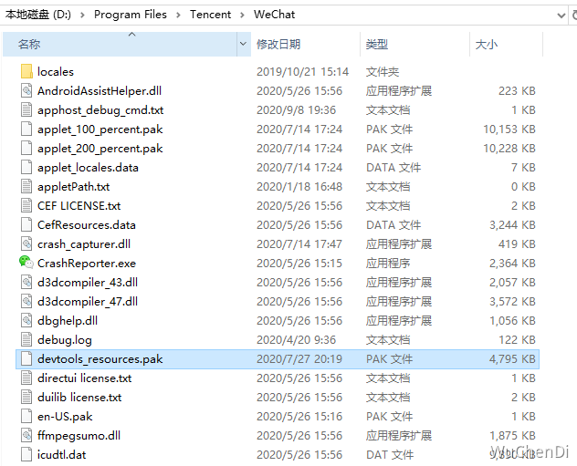Select icudtl.dat file name
Viewport: 577px width, 466px height.
pyautogui.click(x=62, y=455)
